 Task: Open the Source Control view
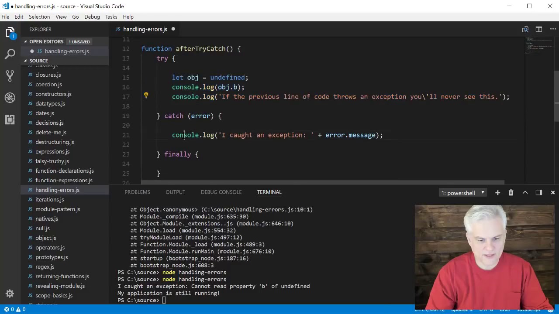coord(10,75)
